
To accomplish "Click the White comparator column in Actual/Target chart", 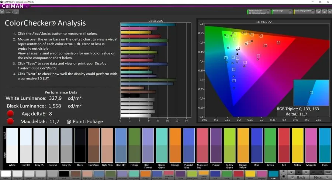I will 12,145.
